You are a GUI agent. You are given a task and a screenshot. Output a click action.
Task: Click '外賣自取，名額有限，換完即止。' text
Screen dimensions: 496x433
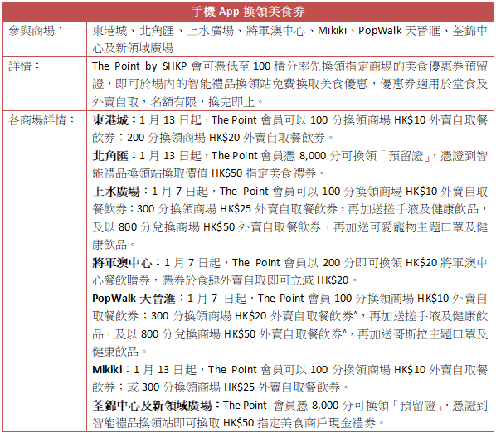177,102
